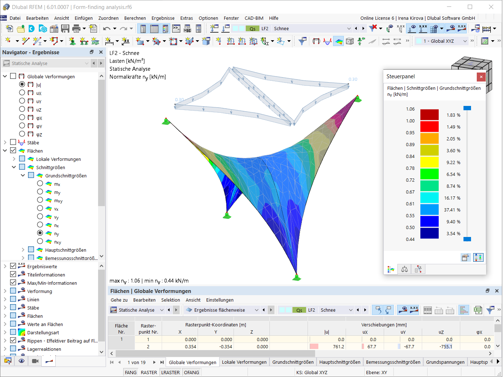Jump to last table page
503x377 pixels.
[162, 362]
